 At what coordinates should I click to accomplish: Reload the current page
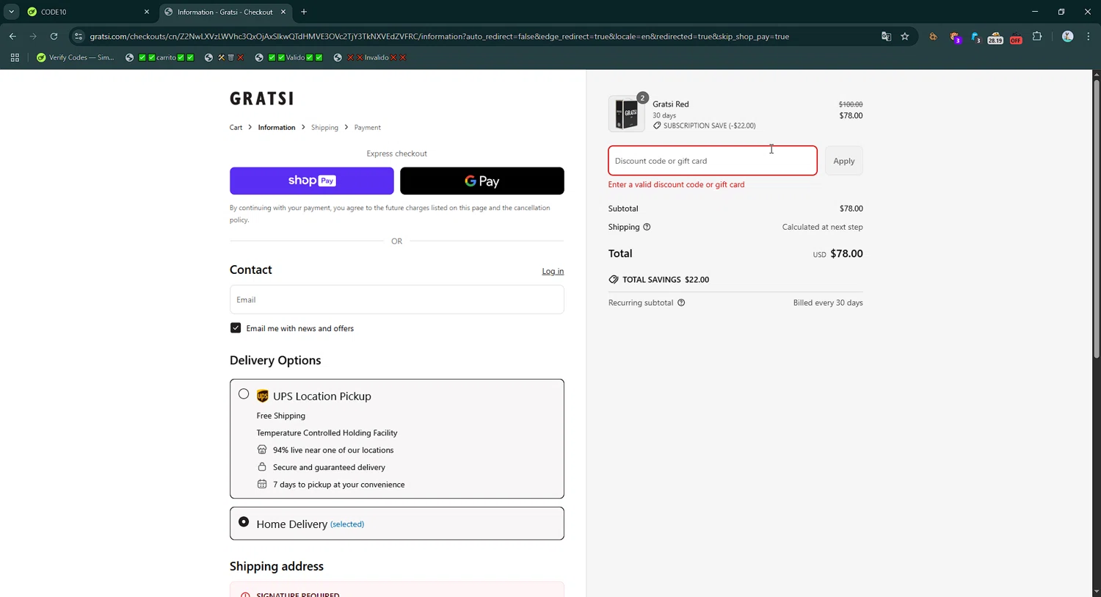(x=54, y=36)
